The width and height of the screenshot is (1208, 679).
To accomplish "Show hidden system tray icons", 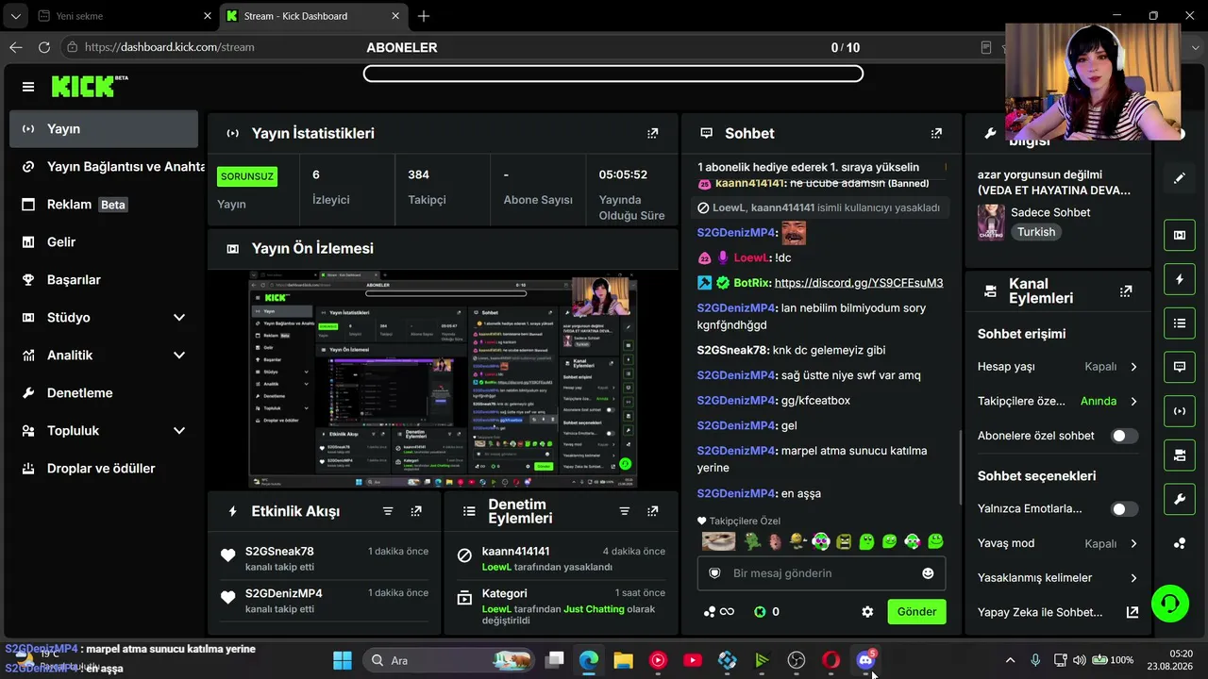I will coord(1010,660).
